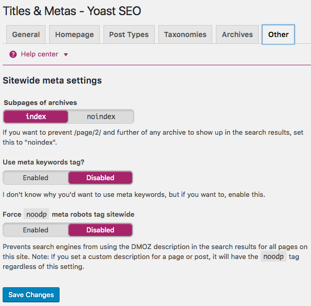Screen dimensions: 311x306
Task: Disable force noodp meta robots tag
Action: pyautogui.click(x=100, y=230)
